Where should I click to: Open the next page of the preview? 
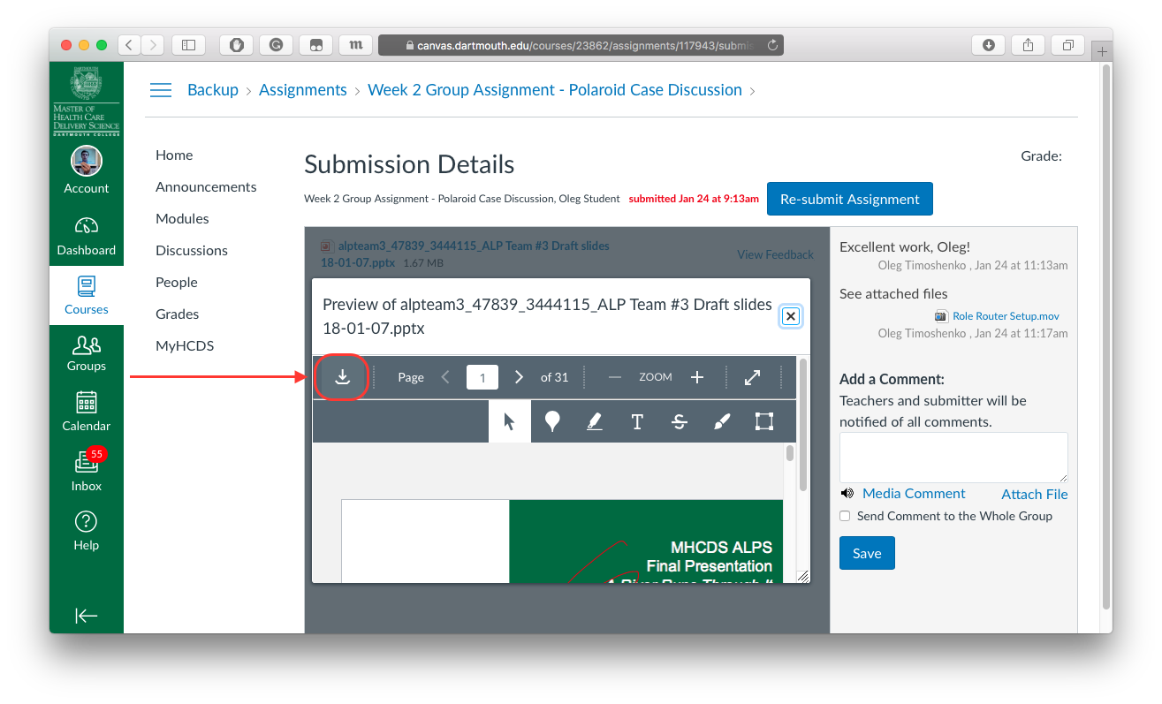point(519,376)
